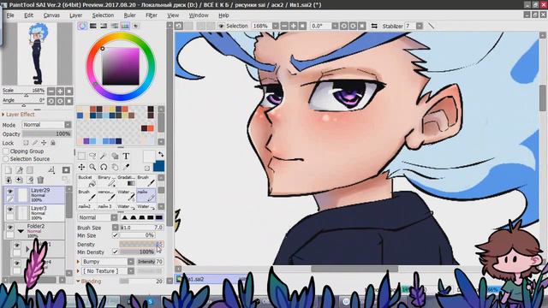
Task: Clear the layer with eraser icon
Action: pos(30,180)
